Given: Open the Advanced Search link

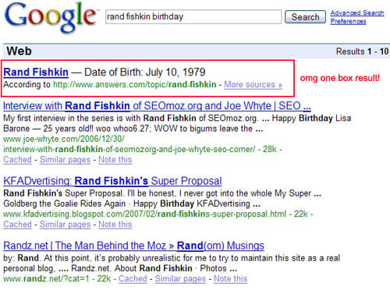Looking at the screenshot, I should 357,12.
